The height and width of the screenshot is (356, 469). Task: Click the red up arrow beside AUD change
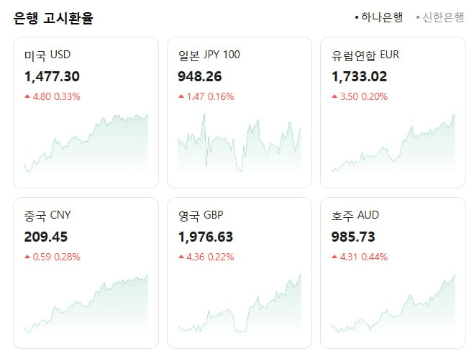point(335,257)
